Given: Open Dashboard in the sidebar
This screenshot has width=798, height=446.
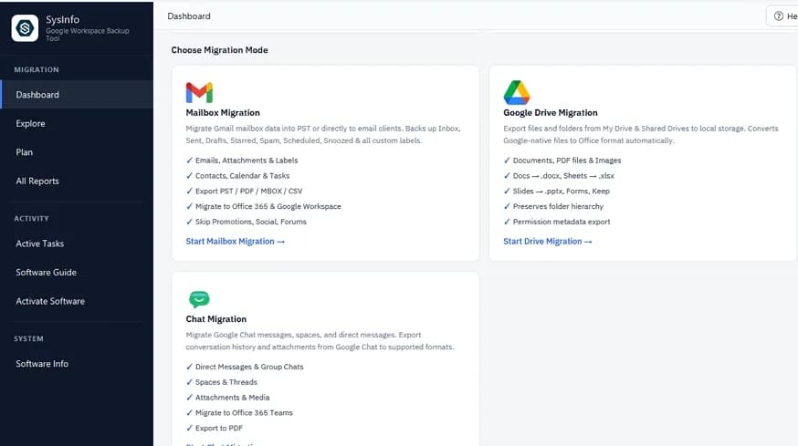Looking at the screenshot, I should [x=77, y=95].
